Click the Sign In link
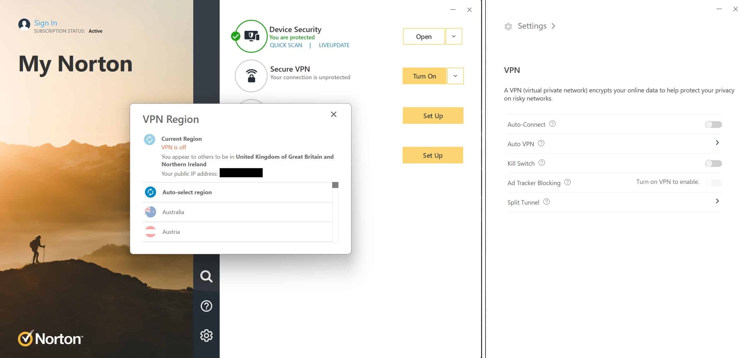Image resolution: width=746 pixels, height=358 pixels. [x=46, y=23]
